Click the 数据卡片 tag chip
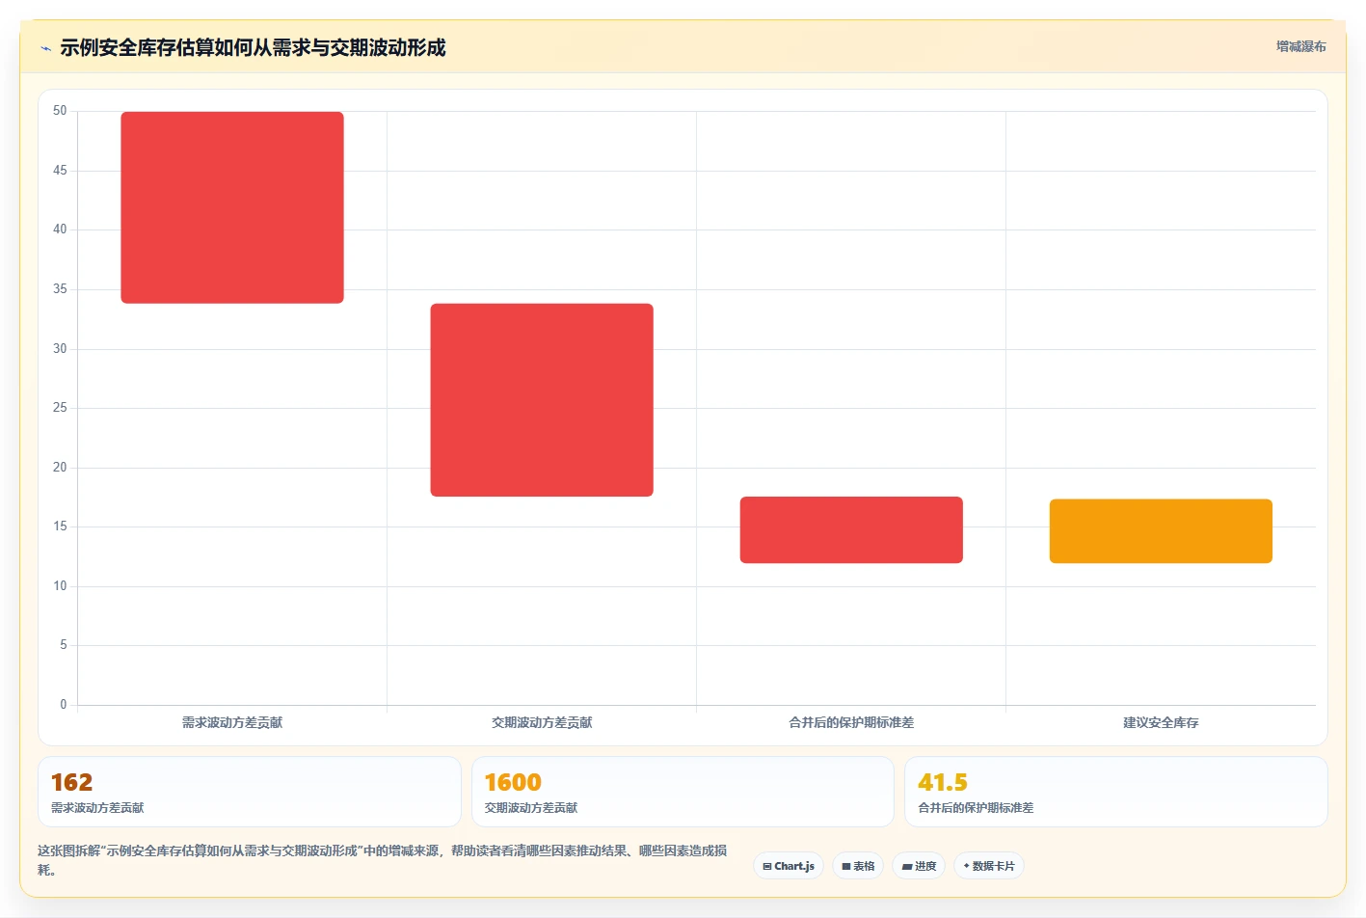This screenshot has width=1366, height=918. pyautogui.click(x=989, y=866)
